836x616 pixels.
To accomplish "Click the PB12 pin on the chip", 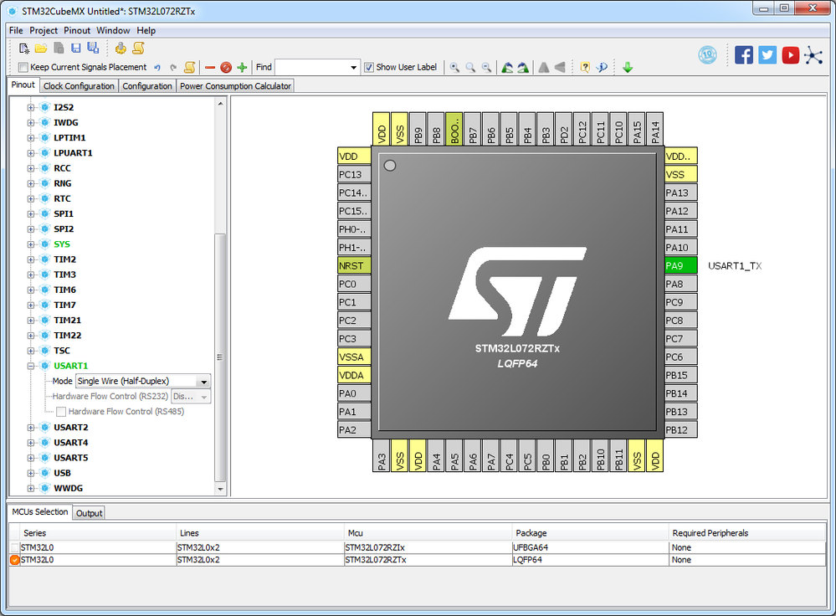I will [681, 430].
